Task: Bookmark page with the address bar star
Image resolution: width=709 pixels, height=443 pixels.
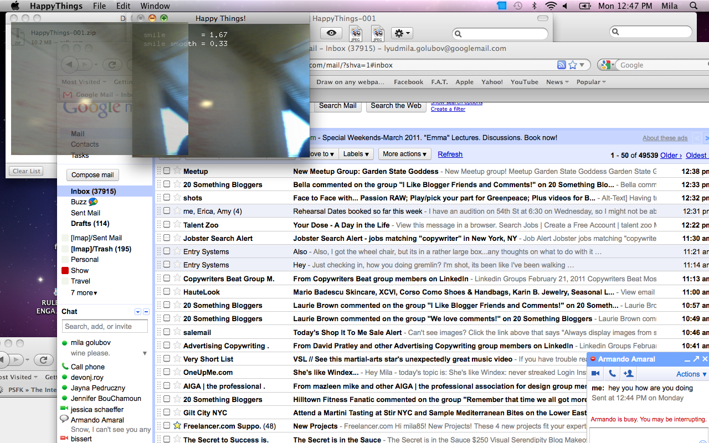Action: click(x=573, y=65)
